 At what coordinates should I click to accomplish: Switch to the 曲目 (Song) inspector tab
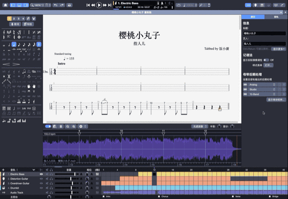pos(253,16)
